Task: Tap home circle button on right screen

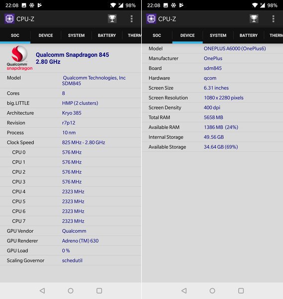Action: point(212,291)
